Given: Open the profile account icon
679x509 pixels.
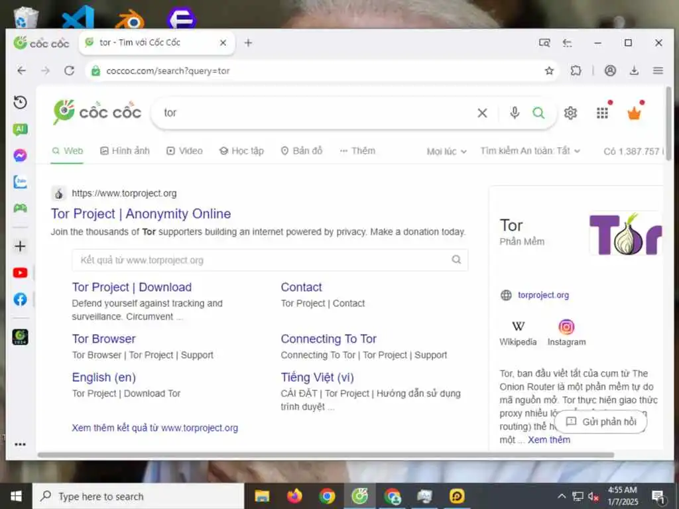Looking at the screenshot, I should [x=610, y=70].
